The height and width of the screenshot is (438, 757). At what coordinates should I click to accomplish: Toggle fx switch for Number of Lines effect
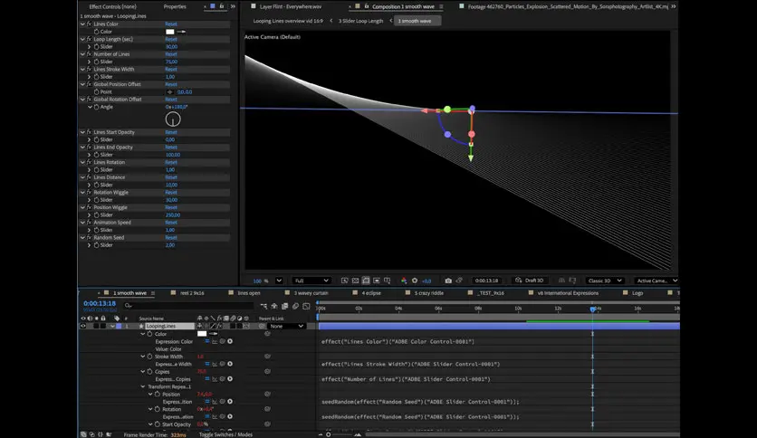coord(89,54)
